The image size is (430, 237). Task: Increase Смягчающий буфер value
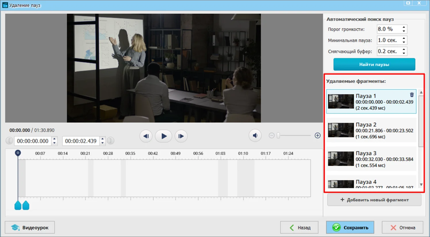pyautogui.click(x=404, y=49)
